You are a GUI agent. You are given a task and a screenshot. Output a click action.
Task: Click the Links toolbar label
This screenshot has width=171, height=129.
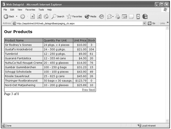162,23
